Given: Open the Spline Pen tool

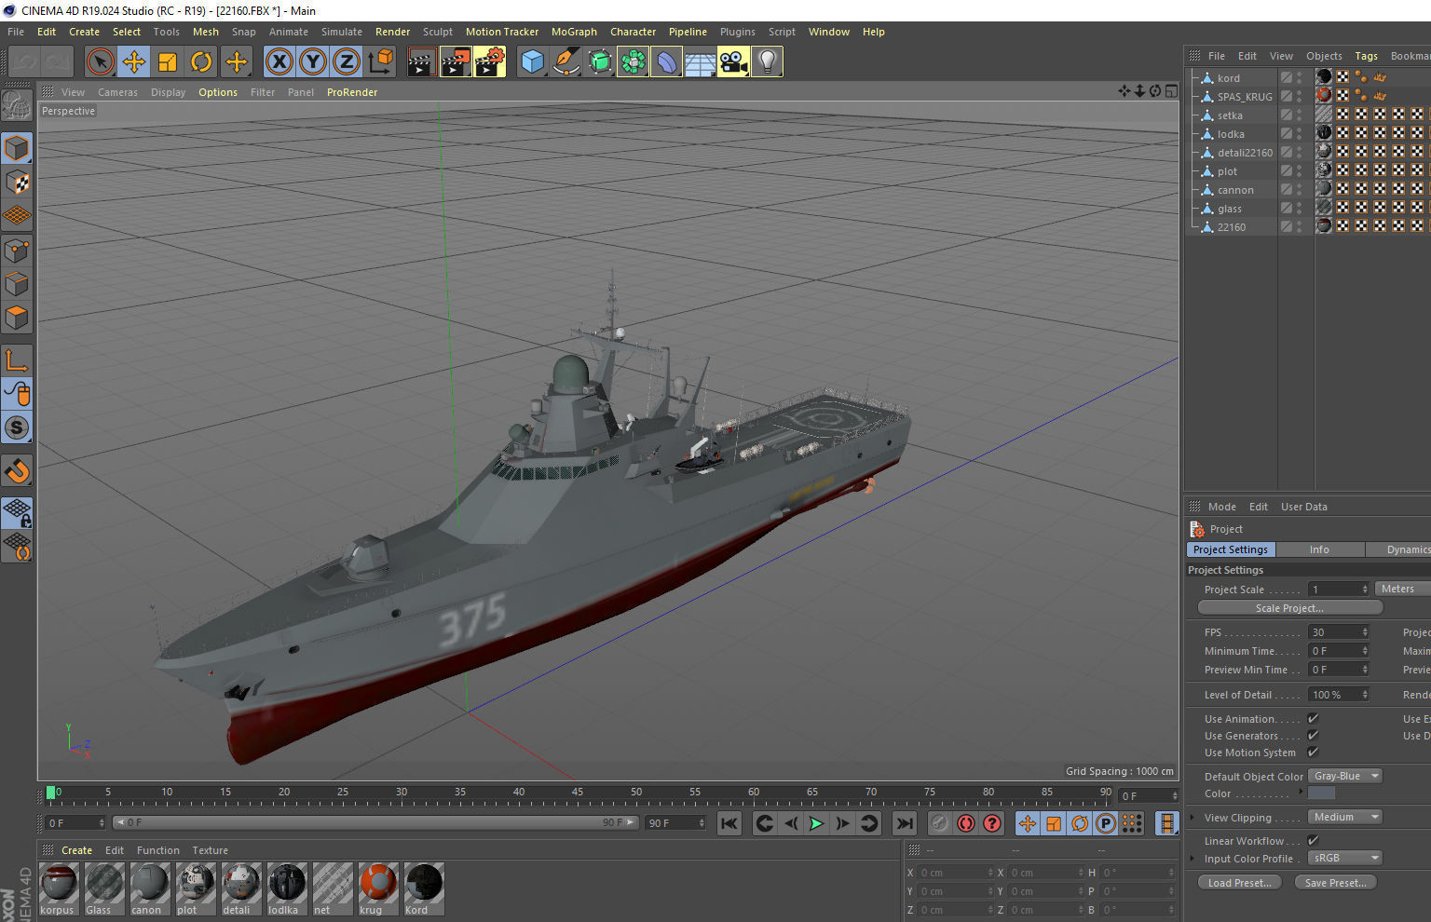Looking at the screenshot, I should pyautogui.click(x=566, y=62).
